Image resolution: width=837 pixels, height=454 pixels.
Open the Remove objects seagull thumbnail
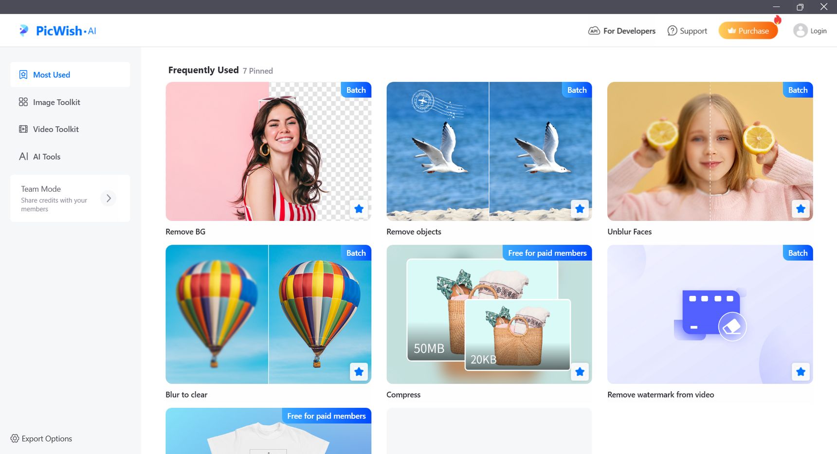[489, 151]
